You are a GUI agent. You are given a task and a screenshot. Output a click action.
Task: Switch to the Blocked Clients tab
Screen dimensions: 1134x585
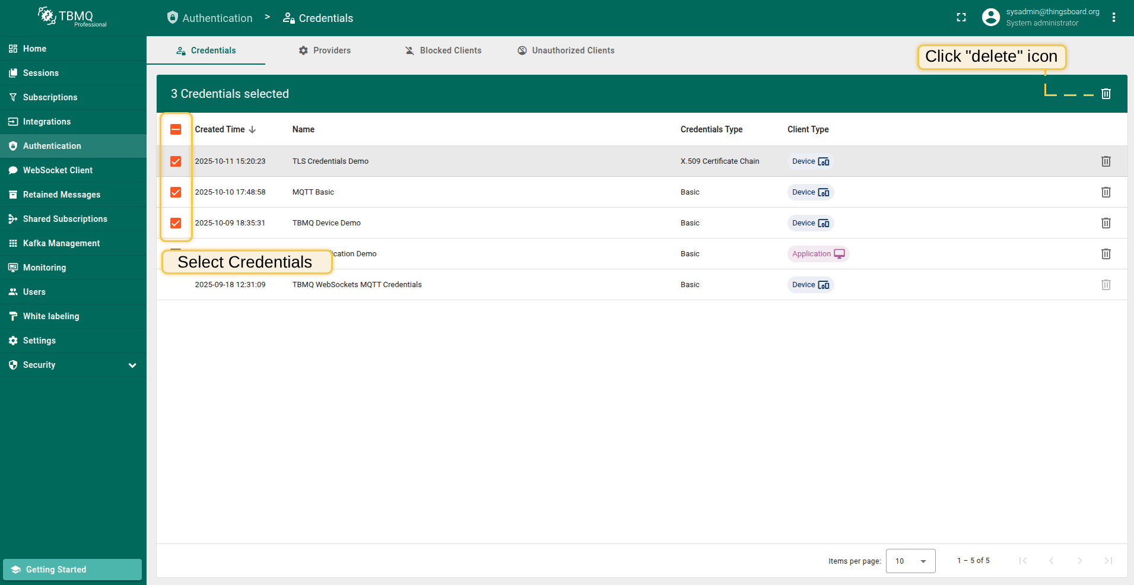(443, 50)
